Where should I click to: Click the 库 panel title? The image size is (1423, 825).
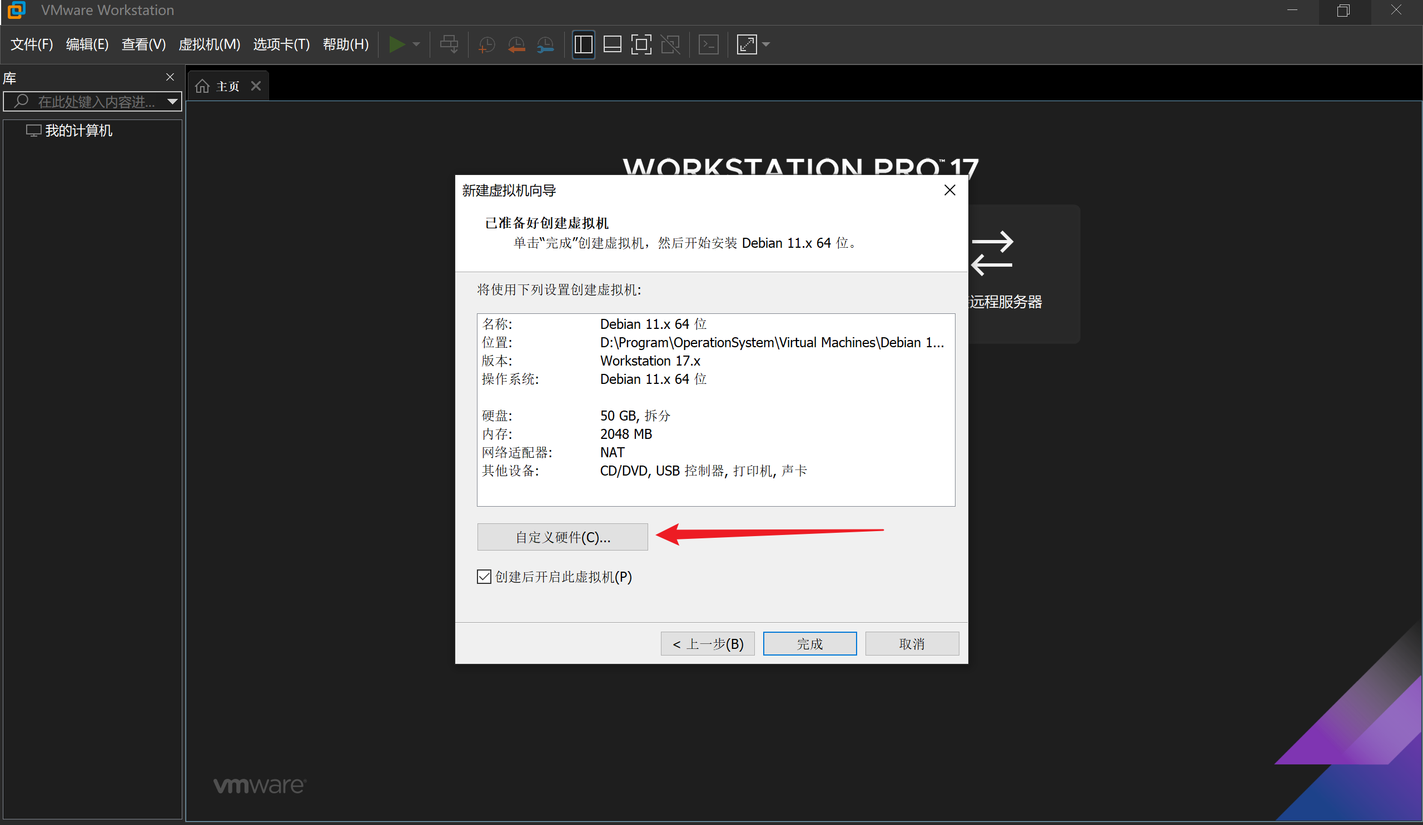click(x=9, y=78)
